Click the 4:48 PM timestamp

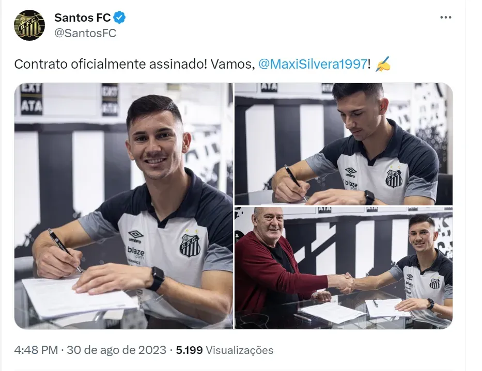point(36,350)
